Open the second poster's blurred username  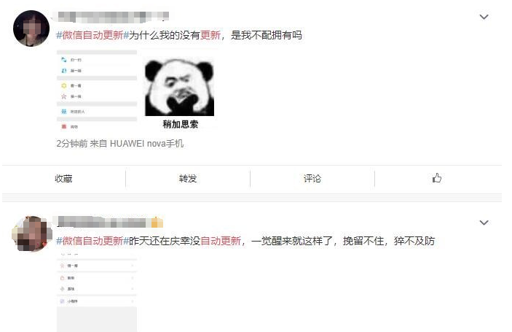[x=103, y=223]
